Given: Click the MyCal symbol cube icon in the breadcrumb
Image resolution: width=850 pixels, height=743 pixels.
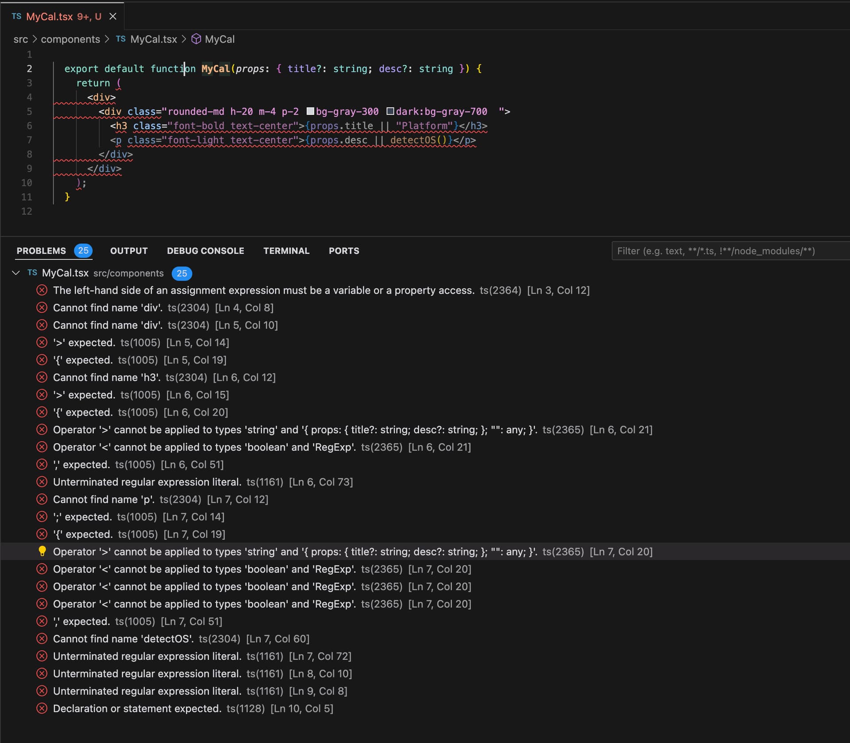Looking at the screenshot, I should point(197,39).
